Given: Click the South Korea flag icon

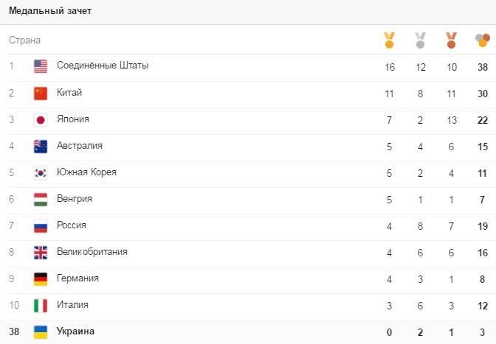Looking at the screenshot, I should tap(41, 172).
